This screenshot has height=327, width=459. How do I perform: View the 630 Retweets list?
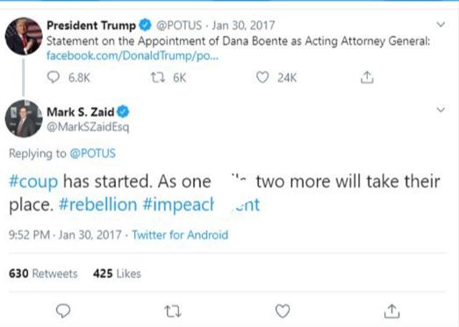click(43, 274)
